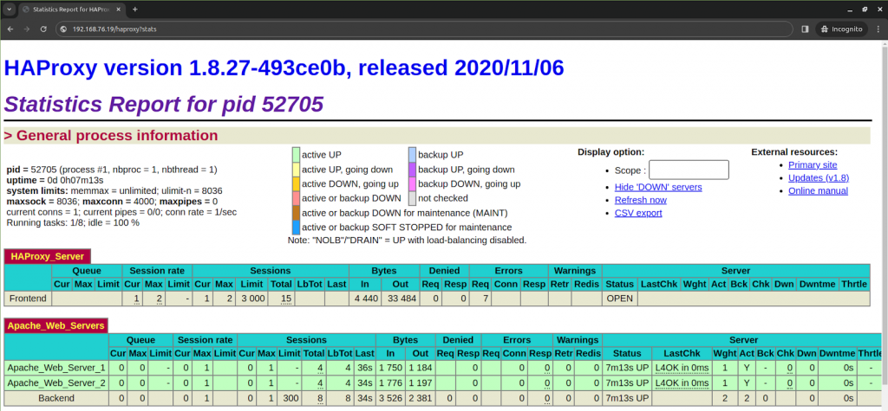Click the browser forward arrow
Screen dimensions: 888x411
point(27,29)
